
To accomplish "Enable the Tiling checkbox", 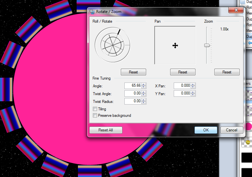I will coord(95,109).
